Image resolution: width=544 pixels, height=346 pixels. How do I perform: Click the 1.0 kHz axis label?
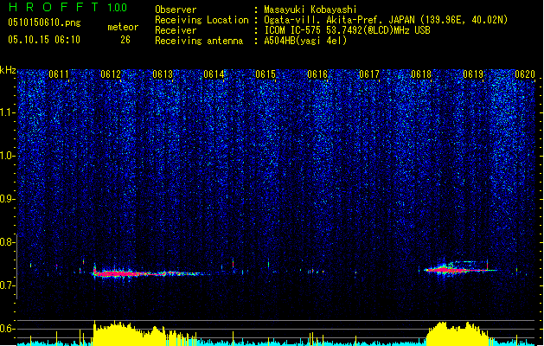click(7, 156)
